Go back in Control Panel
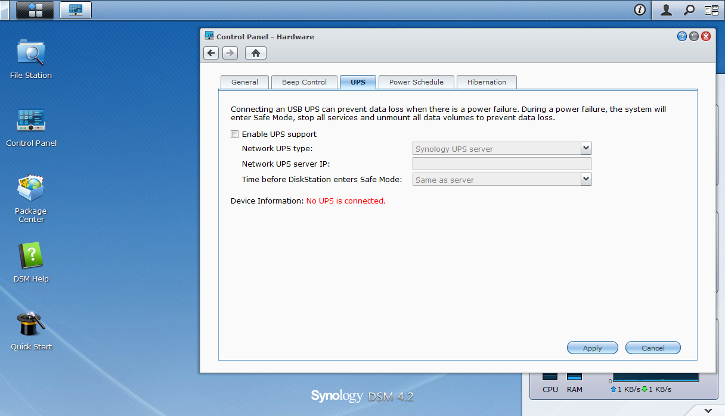725x416 pixels. (x=210, y=53)
